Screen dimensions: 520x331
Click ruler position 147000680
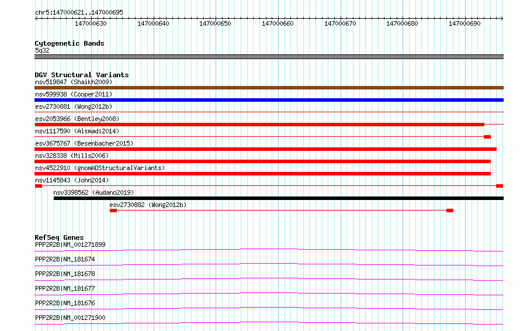tap(403, 23)
